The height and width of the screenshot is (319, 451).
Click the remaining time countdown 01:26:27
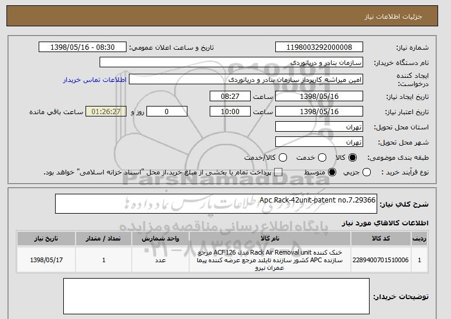click(x=106, y=112)
